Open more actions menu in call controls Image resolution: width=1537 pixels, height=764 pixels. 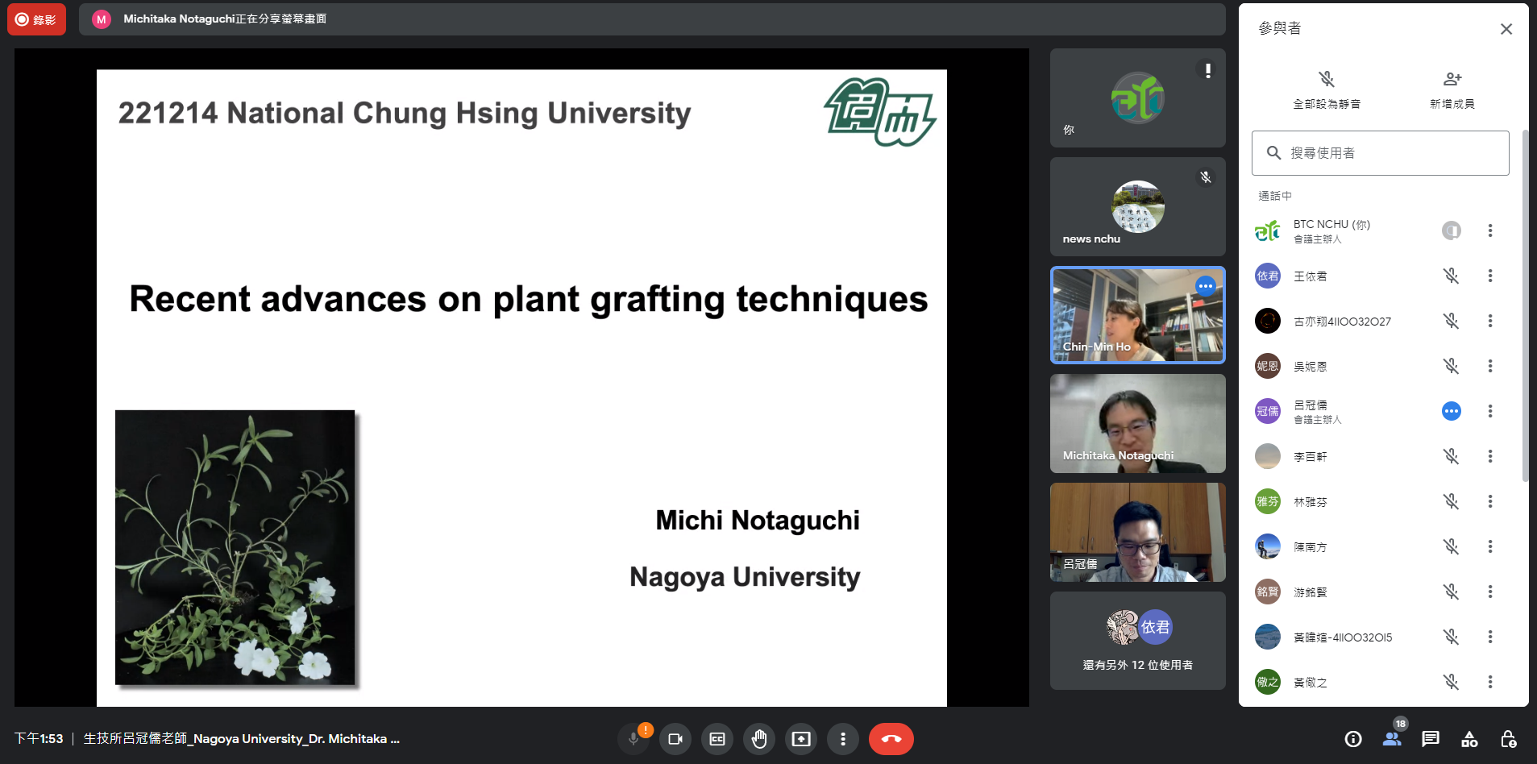(x=842, y=738)
